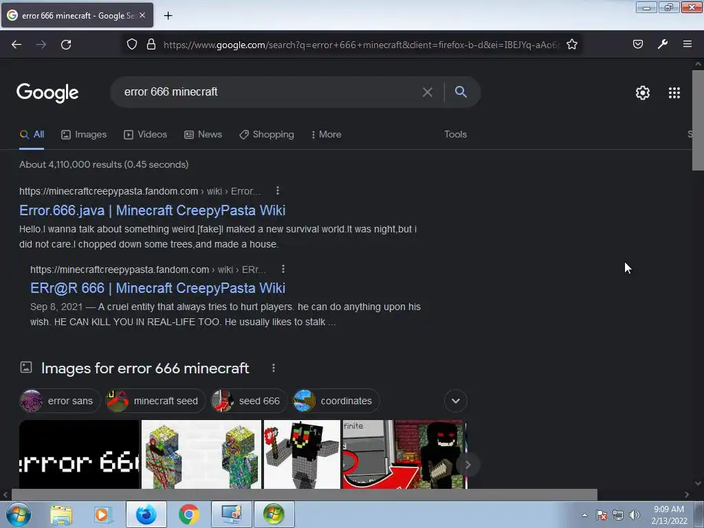Launch media player from taskbar
This screenshot has width=704, height=528.
pos(102,514)
